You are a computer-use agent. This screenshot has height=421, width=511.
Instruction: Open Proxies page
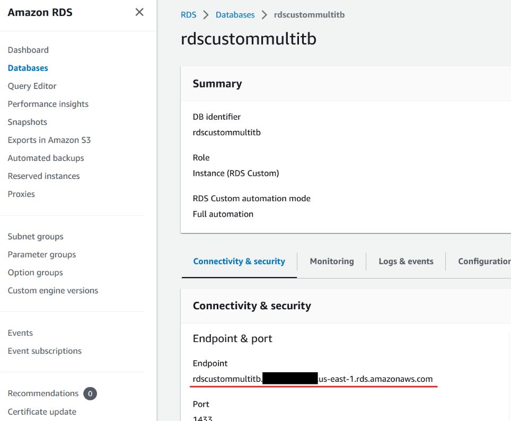click(x=21, y=194)
